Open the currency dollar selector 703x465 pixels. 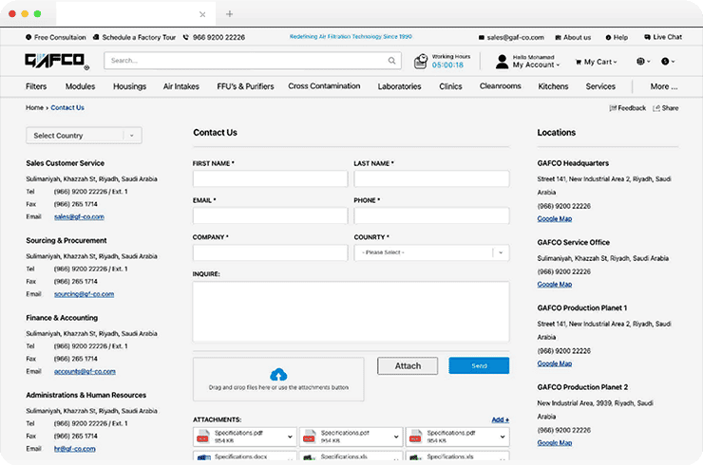tap(668, 62)
